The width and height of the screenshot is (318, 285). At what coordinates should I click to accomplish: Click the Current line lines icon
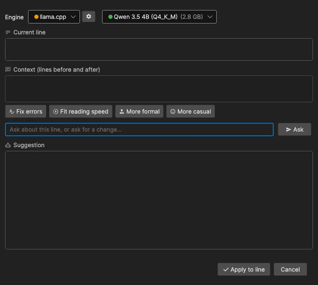click(8, 32)
